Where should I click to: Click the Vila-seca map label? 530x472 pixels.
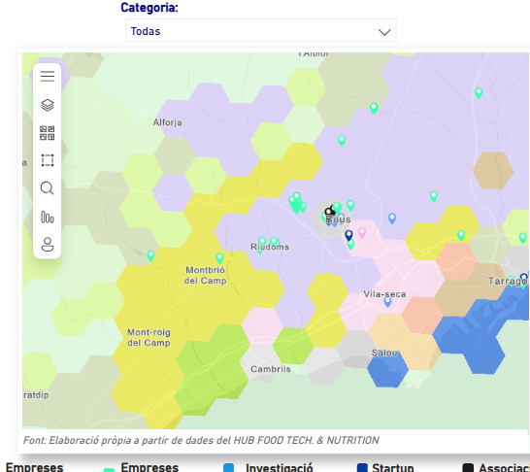pyautogui.click(x=384, y=294)
